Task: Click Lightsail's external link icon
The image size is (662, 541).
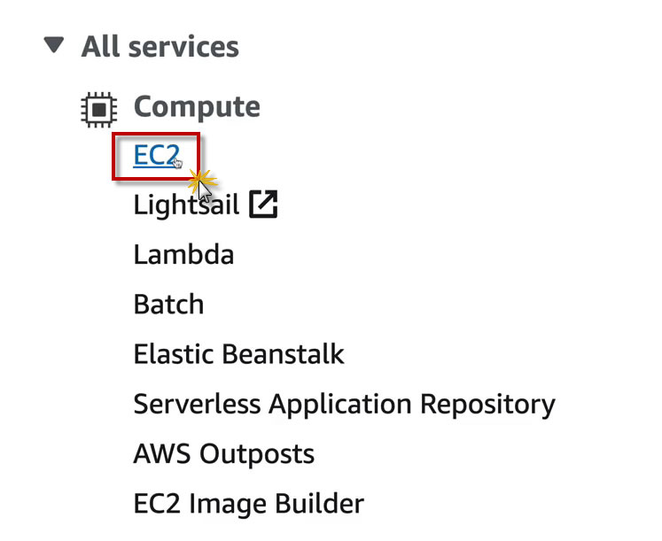Action: 263,205
